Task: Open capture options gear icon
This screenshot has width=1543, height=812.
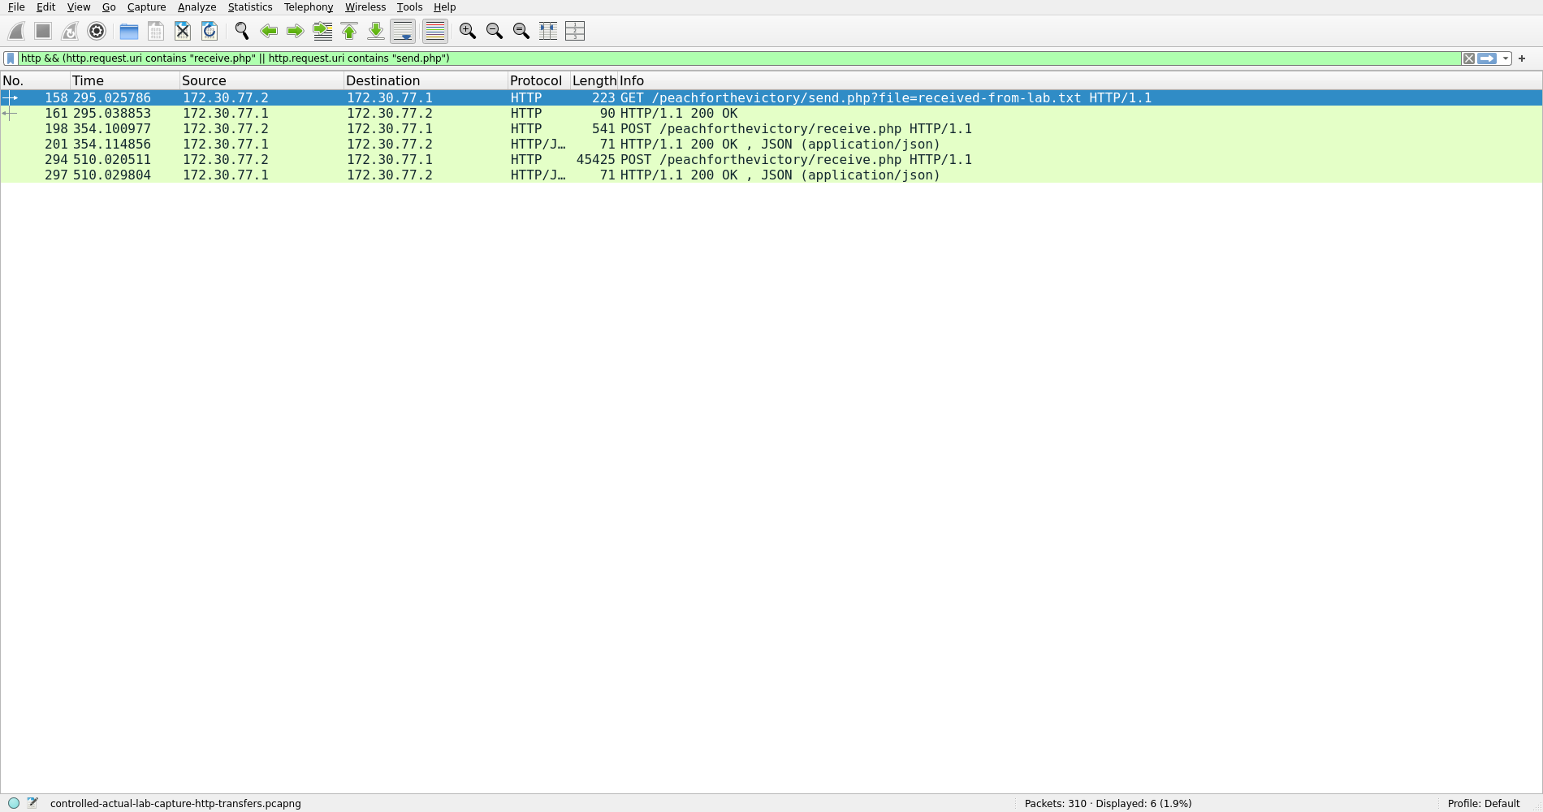Action: pyautogui.click(x=97, y=32)
